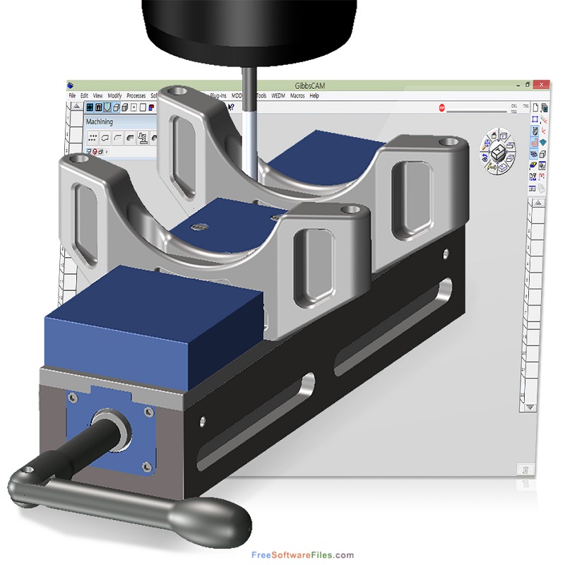
Task: Click the red axis icon in right palette
Action: (544, 131)
